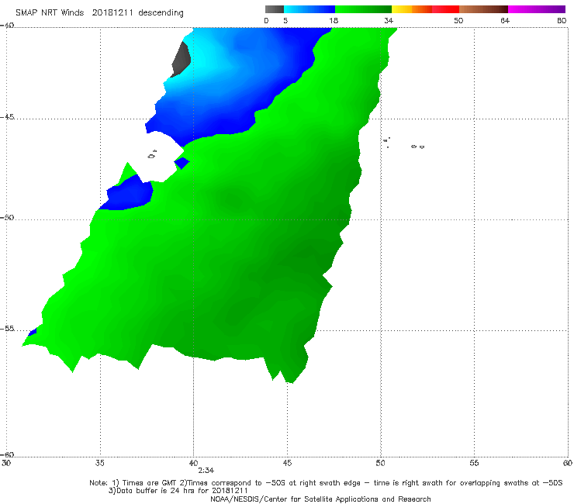The image size is (574, 504).
Task: Select the green 18–34 segment of color bar
Action: [363, 9]
